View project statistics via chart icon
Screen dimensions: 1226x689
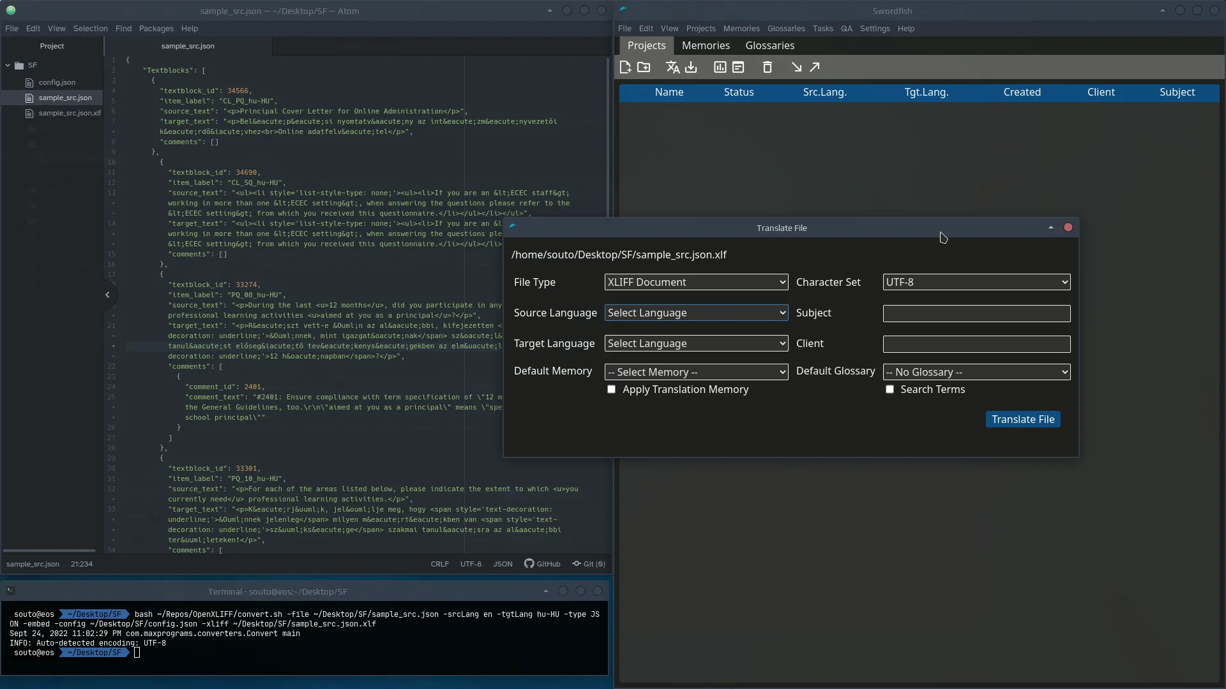click(x=720, y=67)
